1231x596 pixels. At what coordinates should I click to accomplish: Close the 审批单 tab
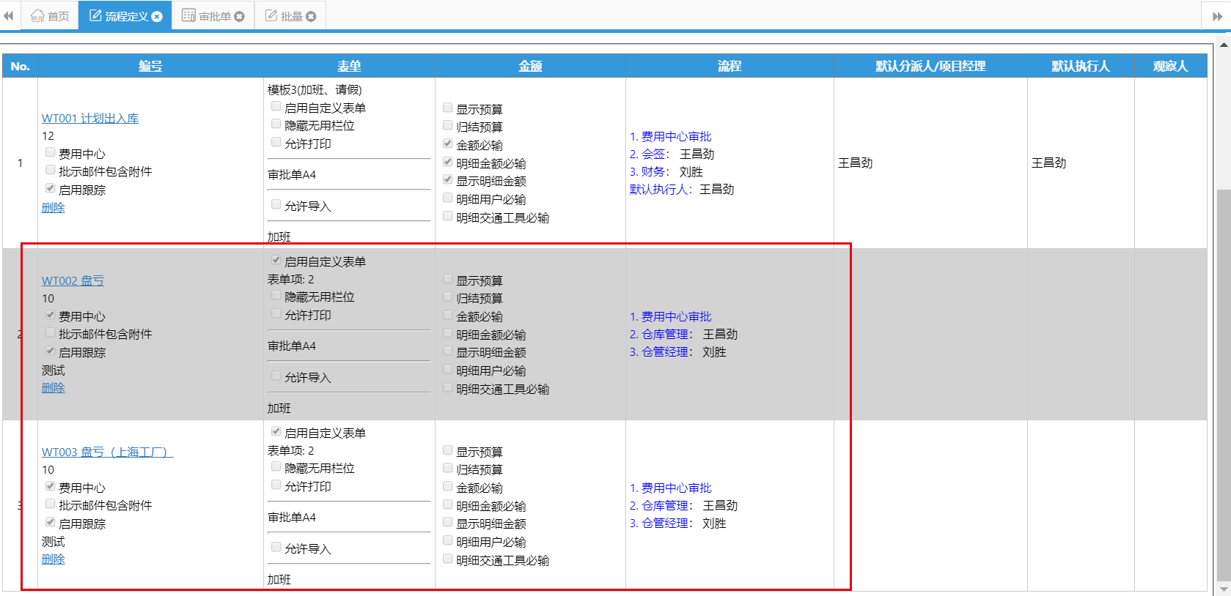[x=239, y=16]
